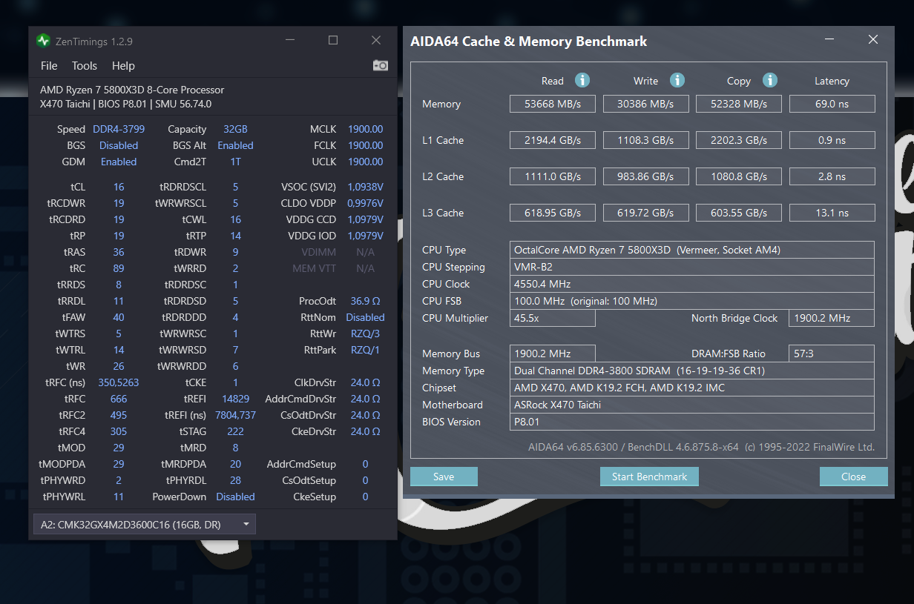The width and height of the screenshot is (914, 604).
Task: Click the Close button in AIDA64 benchmark
Action: click(x=853, y=477)
